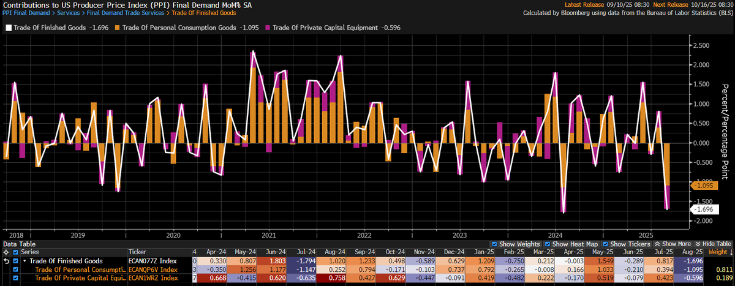Uncheck the Trade Of Finished Goods series checkbox
The width and height of the screenshot is (735, 286).
click(16, 261)
